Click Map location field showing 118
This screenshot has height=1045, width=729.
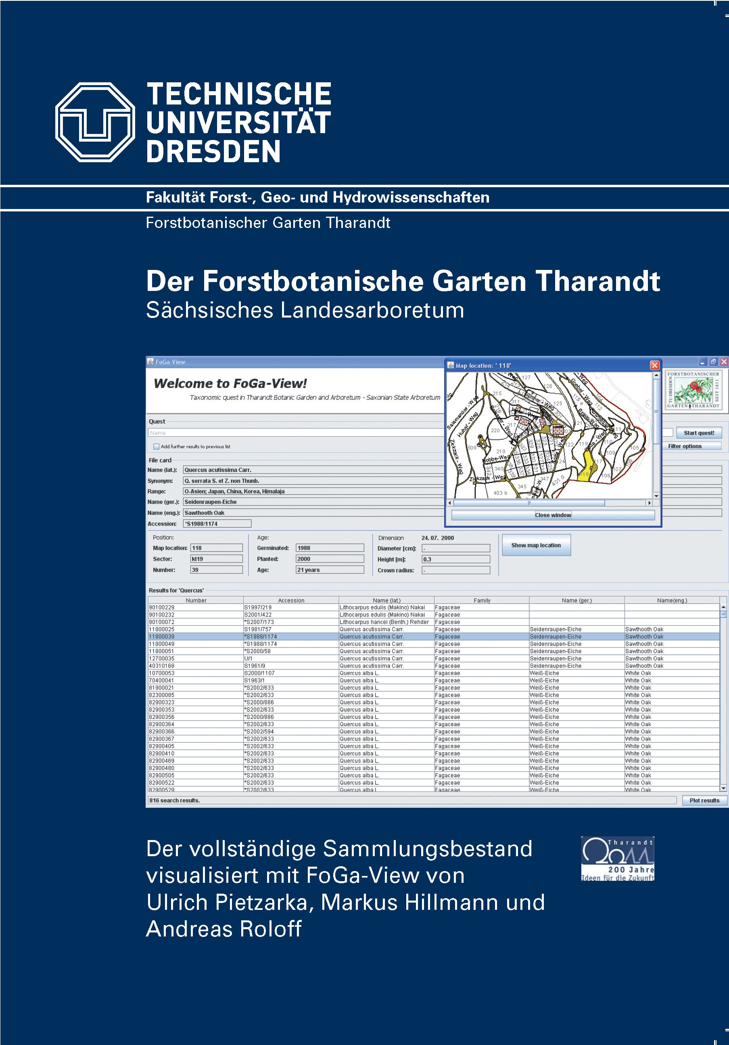(x=216, y=548)
